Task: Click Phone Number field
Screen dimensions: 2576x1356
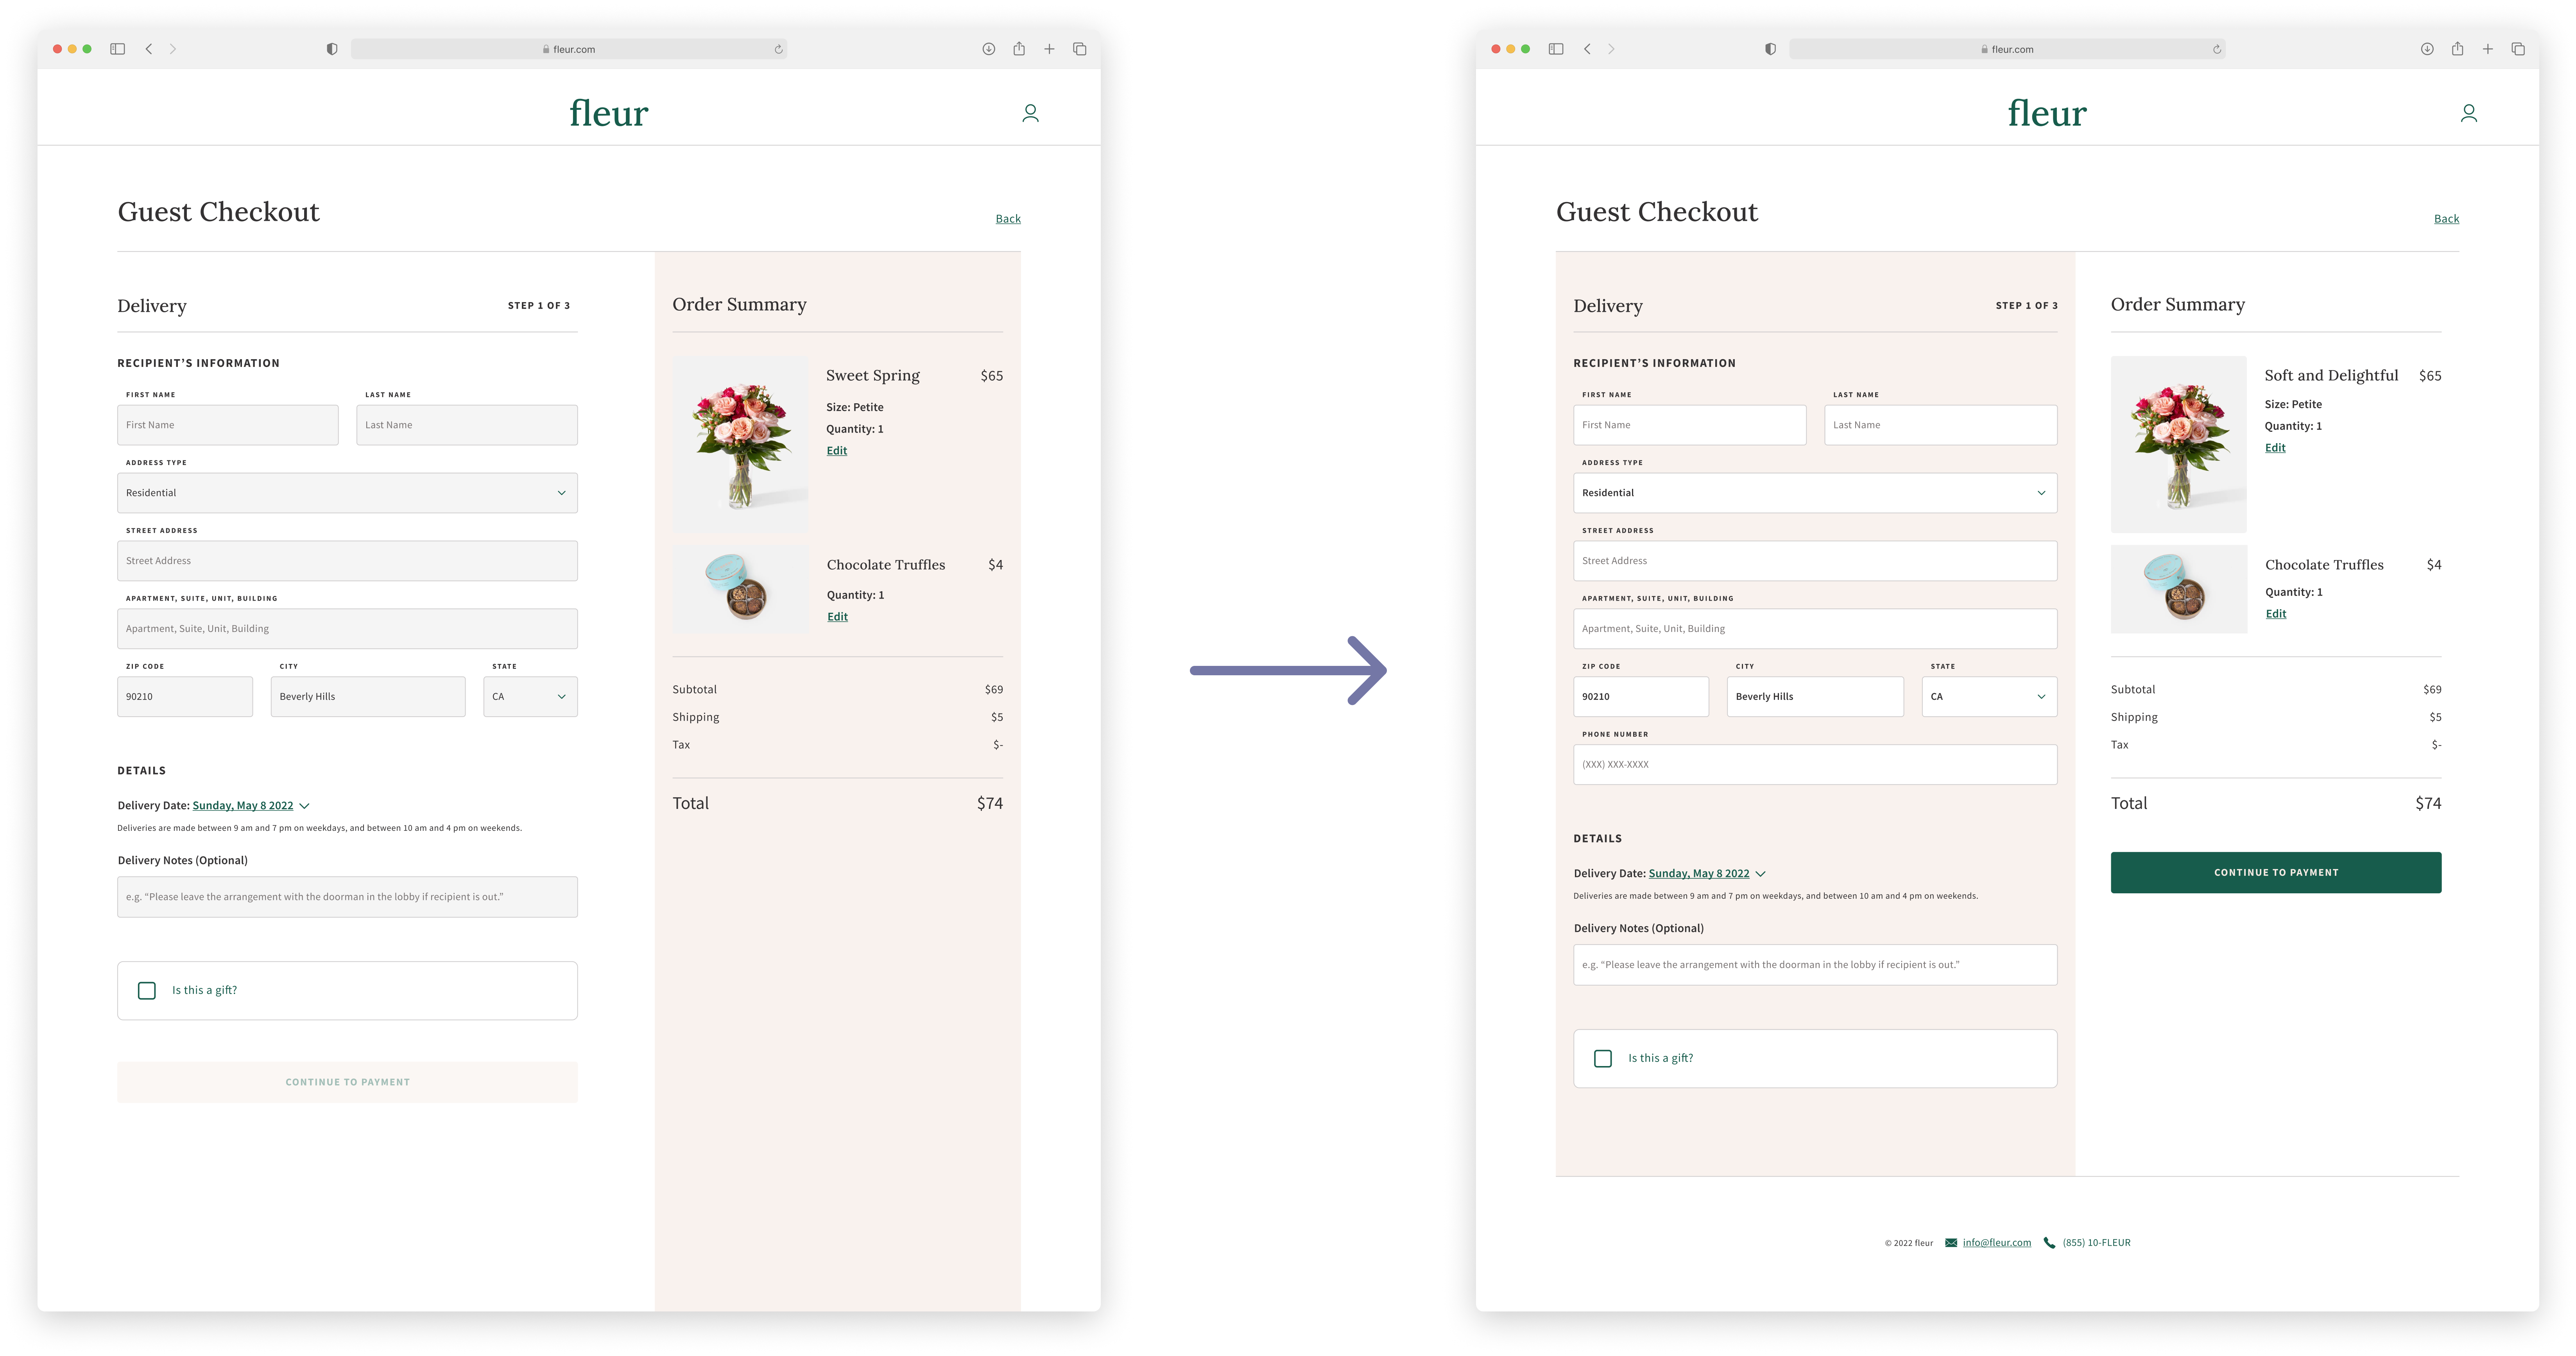Action: pos(1815,765)
